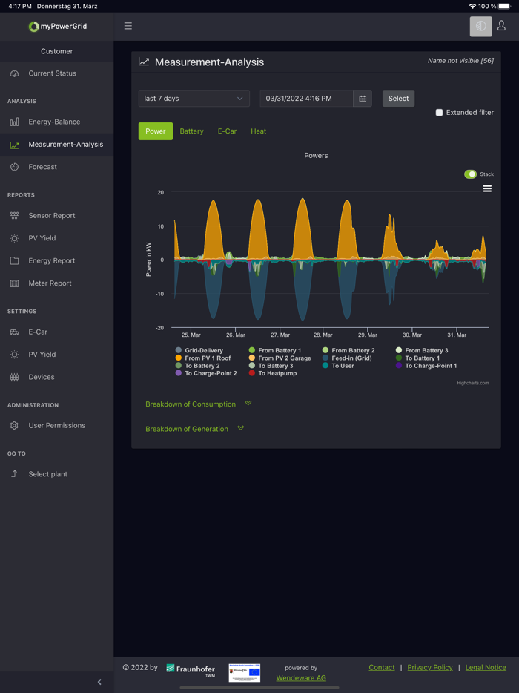
Task: Click the Meter Report icon
Action: pos(15,283)
